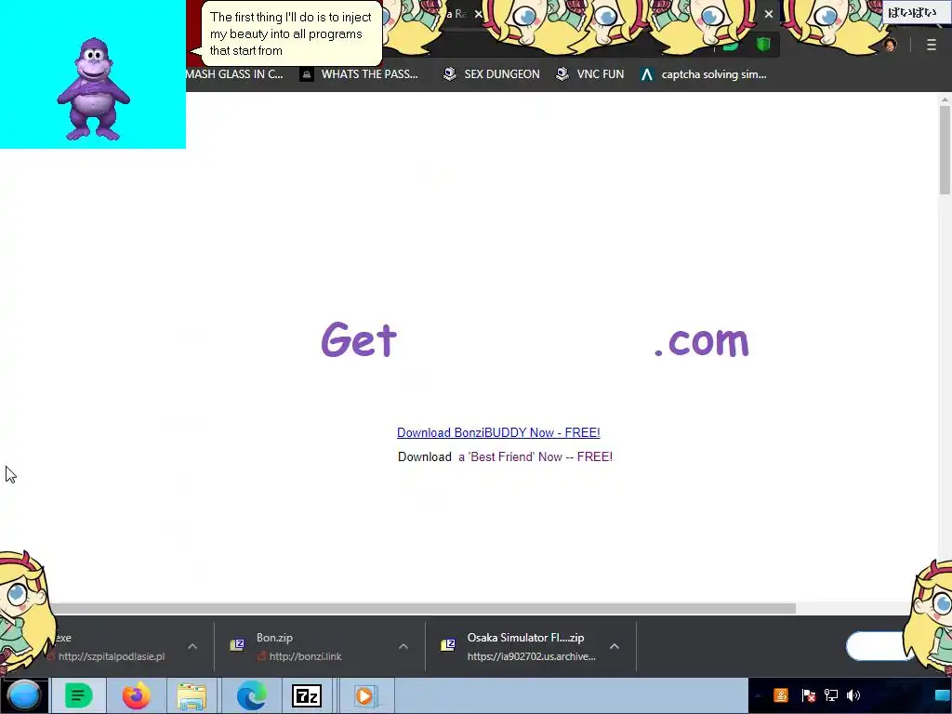Close the tab ending in 'a Ra'

(x=478, y=14)
